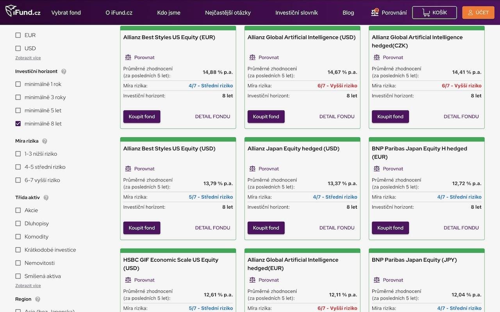Click compare scales icon for Allianz Japan Equity hedged (USD)
500x312 pixels.
click(x=252, y=169)
